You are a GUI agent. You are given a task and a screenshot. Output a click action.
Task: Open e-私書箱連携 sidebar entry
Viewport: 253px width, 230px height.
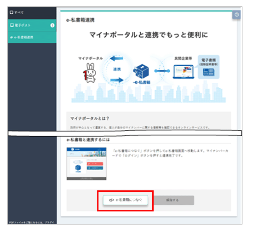pyautogui.click(x=32, y=37)
